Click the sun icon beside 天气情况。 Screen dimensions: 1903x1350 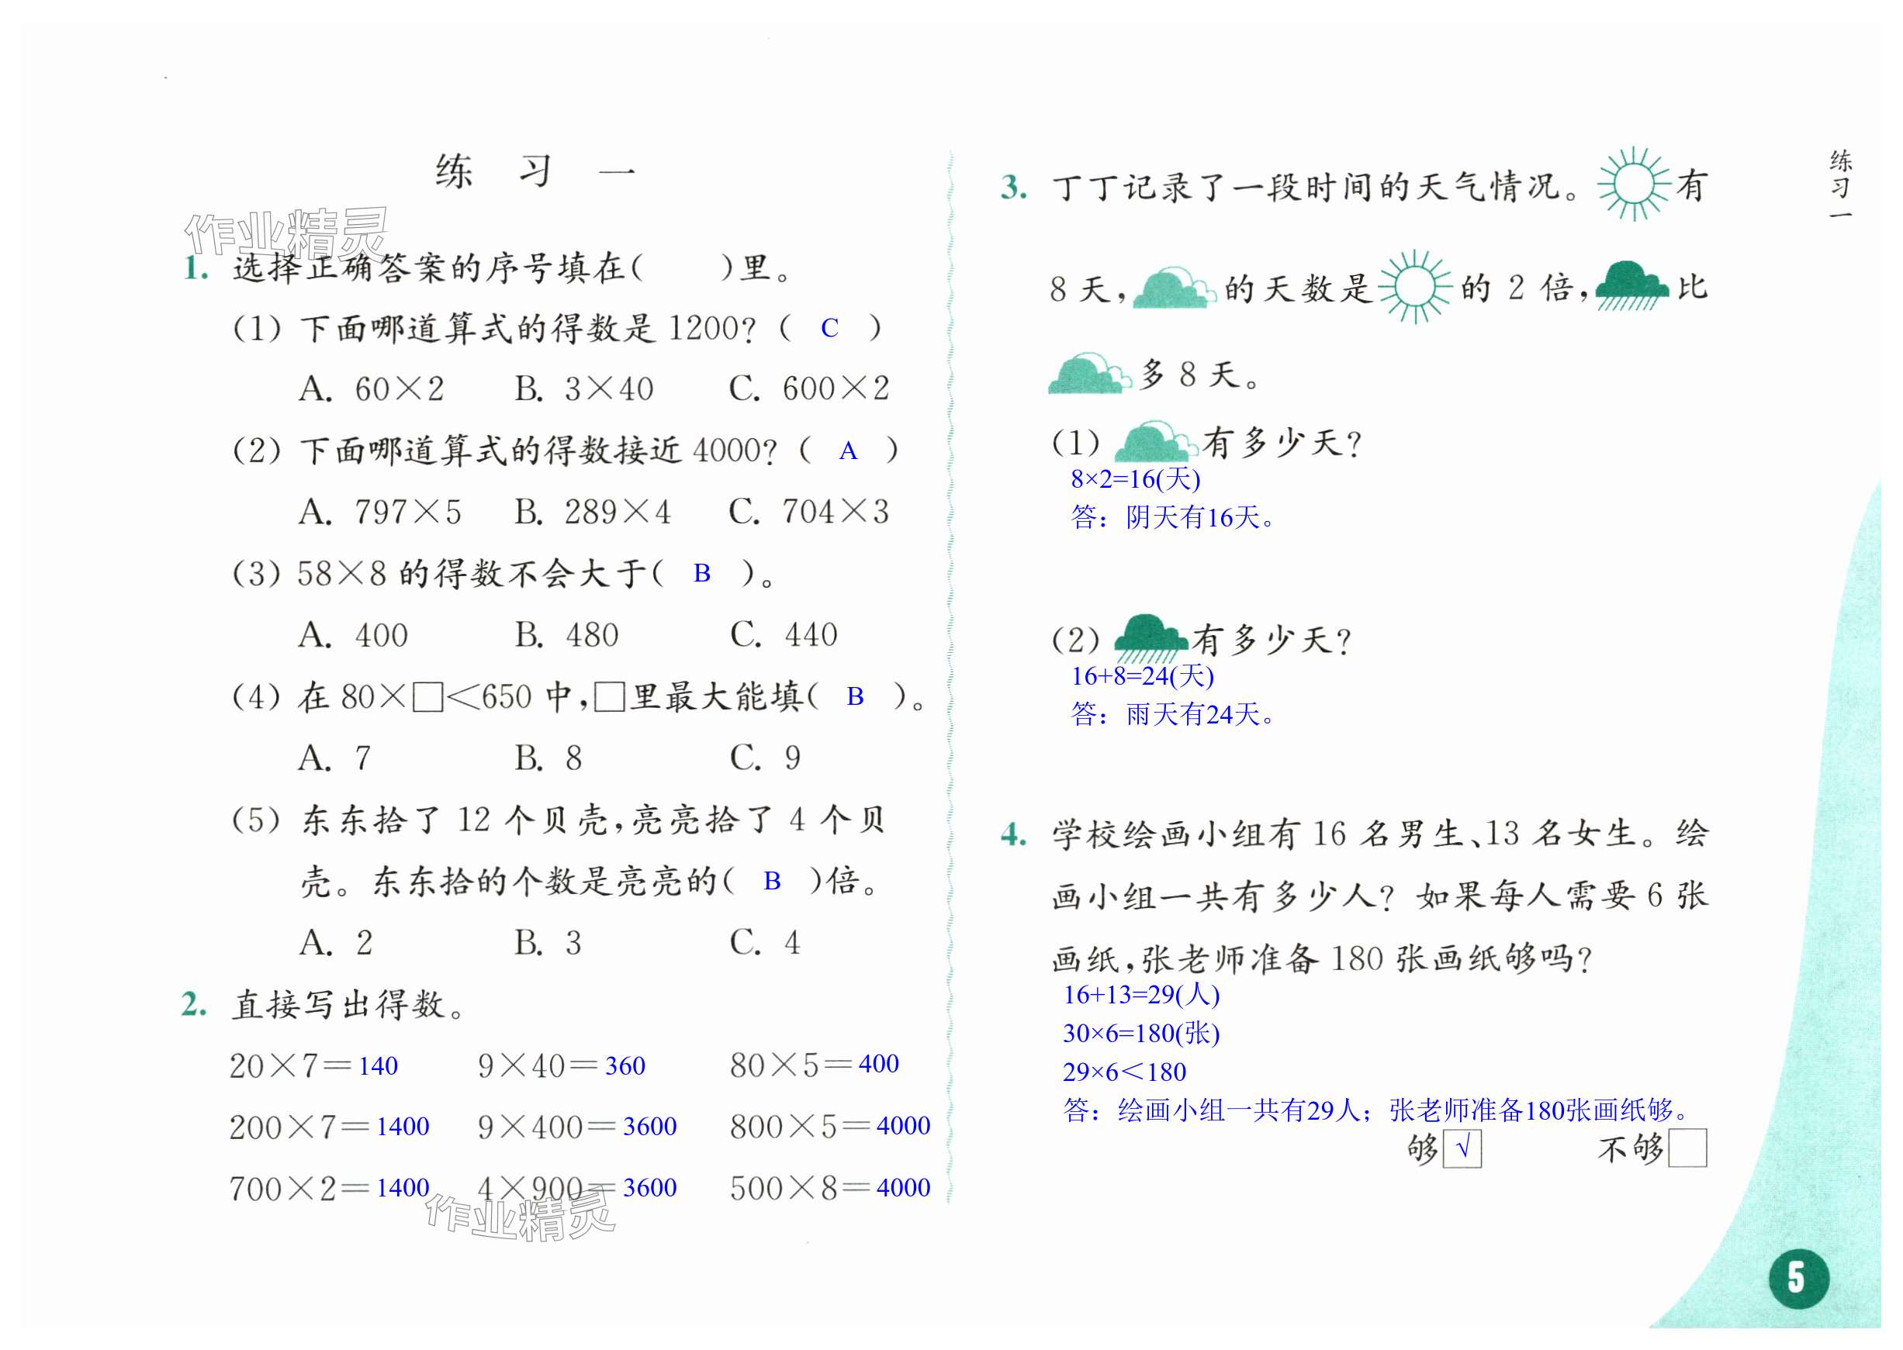[1634, 185]
